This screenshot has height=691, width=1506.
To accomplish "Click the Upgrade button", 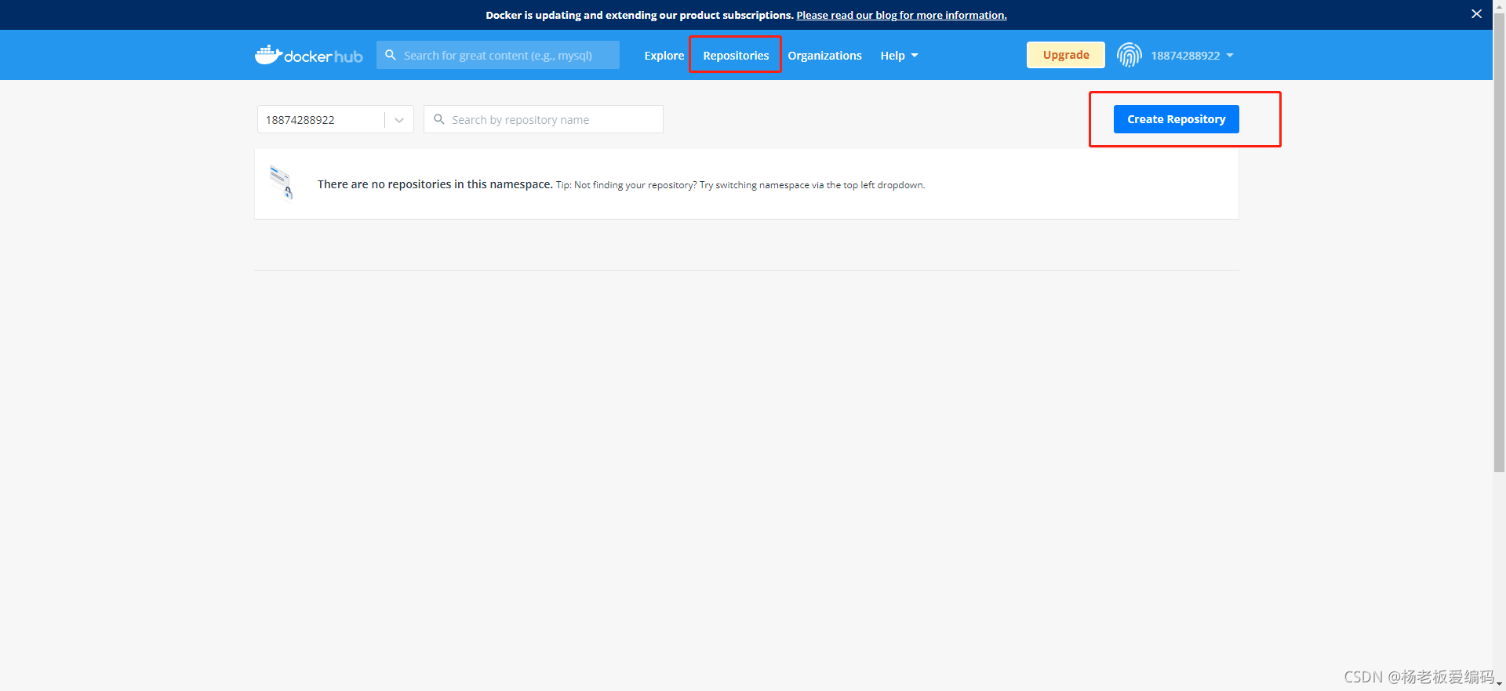I will pos(1066,55).
